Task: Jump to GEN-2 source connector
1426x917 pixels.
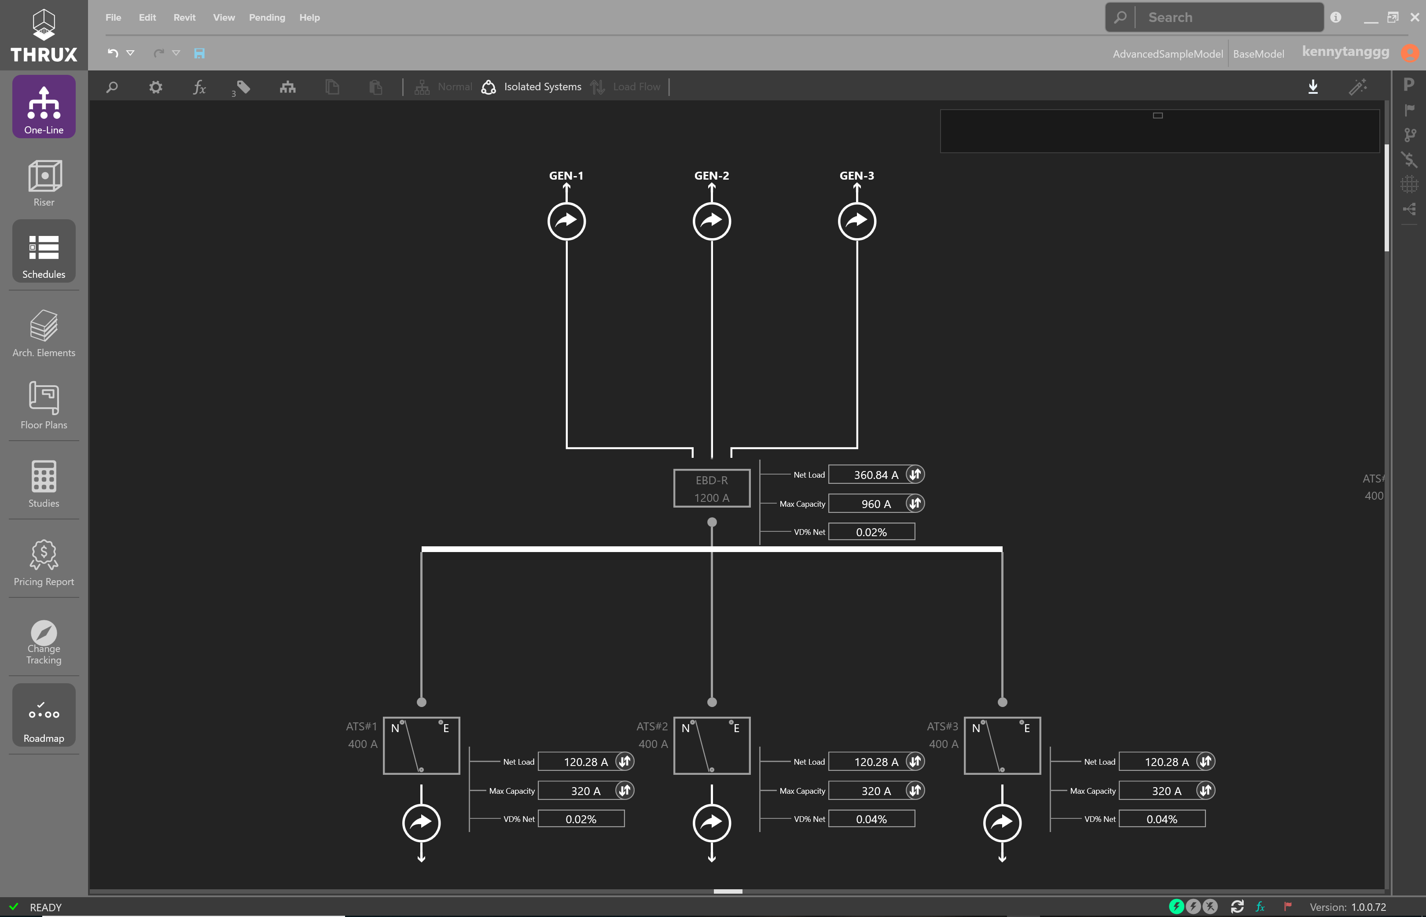Action: point(712,221)
